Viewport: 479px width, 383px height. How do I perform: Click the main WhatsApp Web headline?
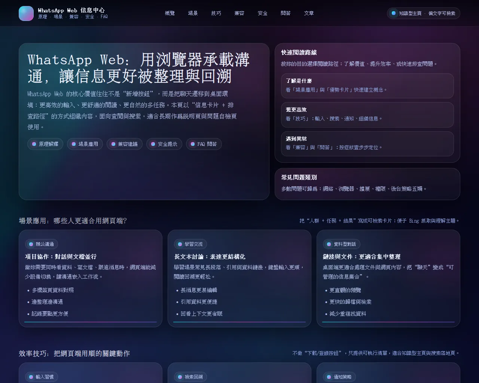[138, 68]
